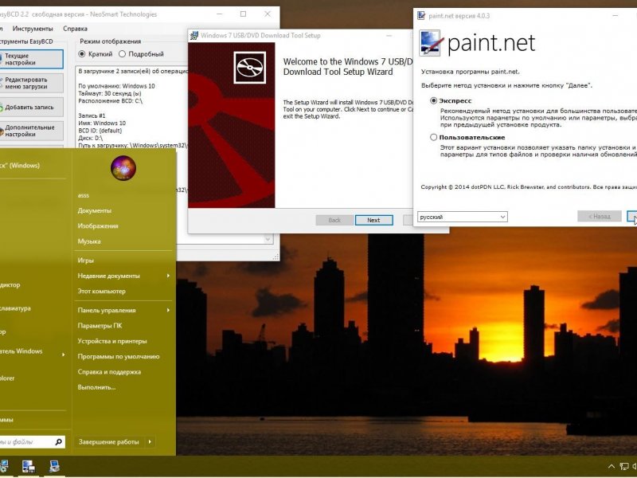Viewport: 637px width, 478px height.
Task: Click the 'Запись #1' line in EasyBCD
Action: 92,116
